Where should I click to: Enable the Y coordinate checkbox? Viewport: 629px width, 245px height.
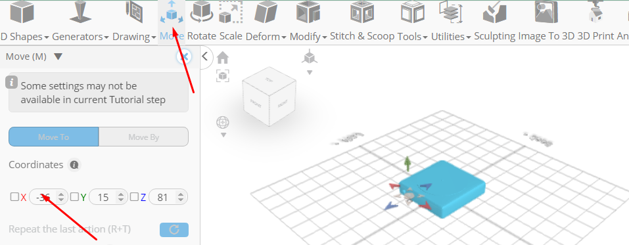(74, 197)
